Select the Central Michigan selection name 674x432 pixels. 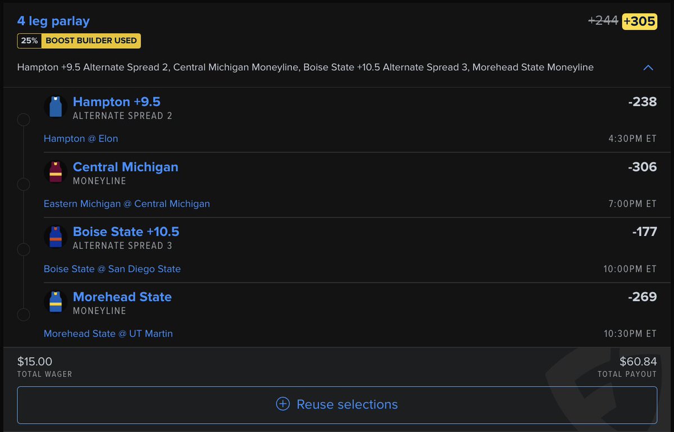[x=126, y=167]
